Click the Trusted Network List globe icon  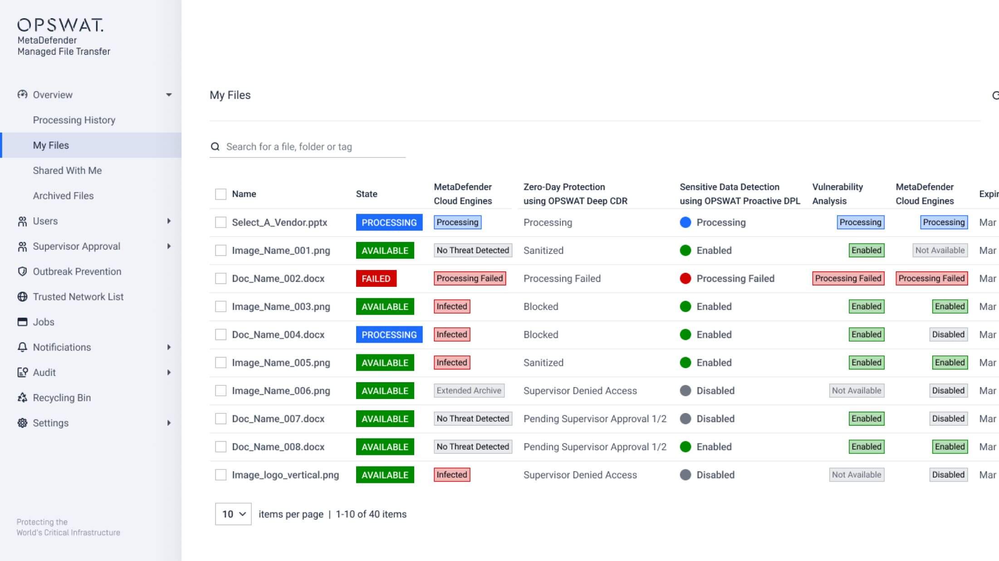[x=22, y=297]
